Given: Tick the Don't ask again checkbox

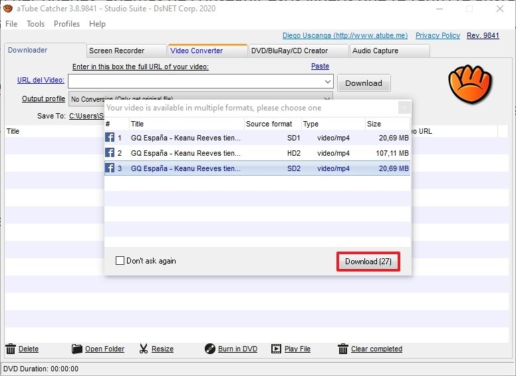Looking at the screenshot, I should pyautogui.click(x=120, y=261).
